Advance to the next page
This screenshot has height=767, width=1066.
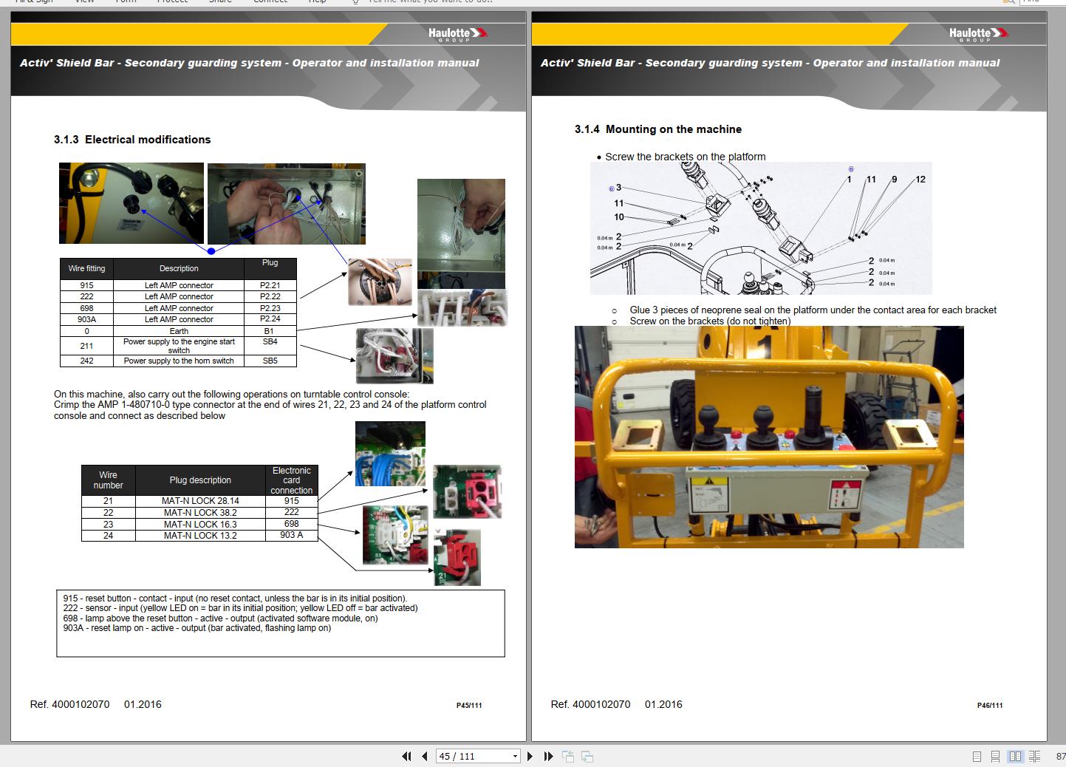click(530, 756)
